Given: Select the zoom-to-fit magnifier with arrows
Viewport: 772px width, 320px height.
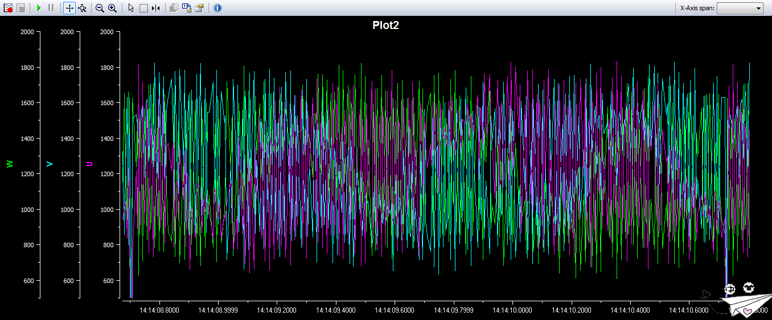Looking at the screenshot, I should tap(82, 8).
